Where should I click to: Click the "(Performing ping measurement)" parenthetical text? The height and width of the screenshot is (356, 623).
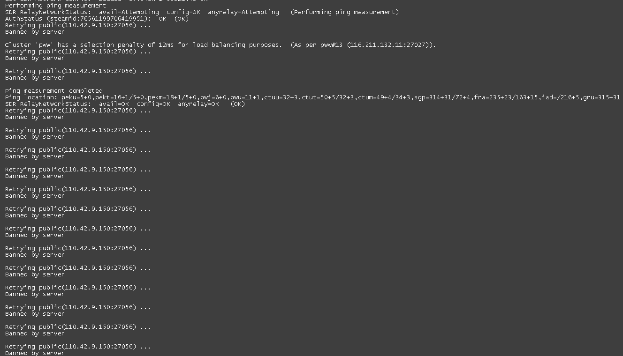tap(345, 12)
